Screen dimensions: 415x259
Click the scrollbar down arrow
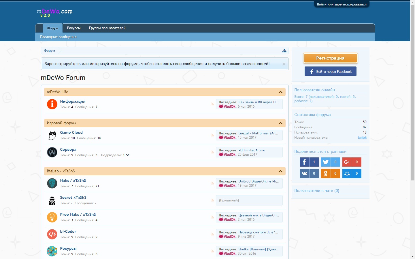(412, 256)
